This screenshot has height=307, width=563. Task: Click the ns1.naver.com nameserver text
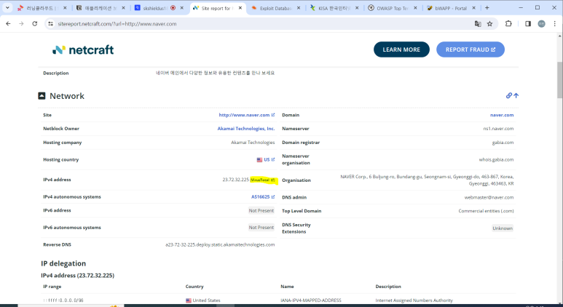tap(498, 128)
